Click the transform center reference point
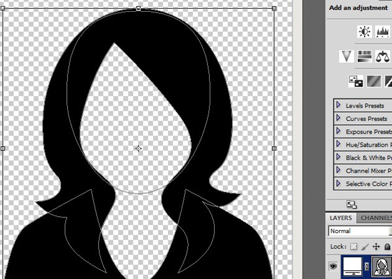The image size is (392, 279). (x=138, y=149)
